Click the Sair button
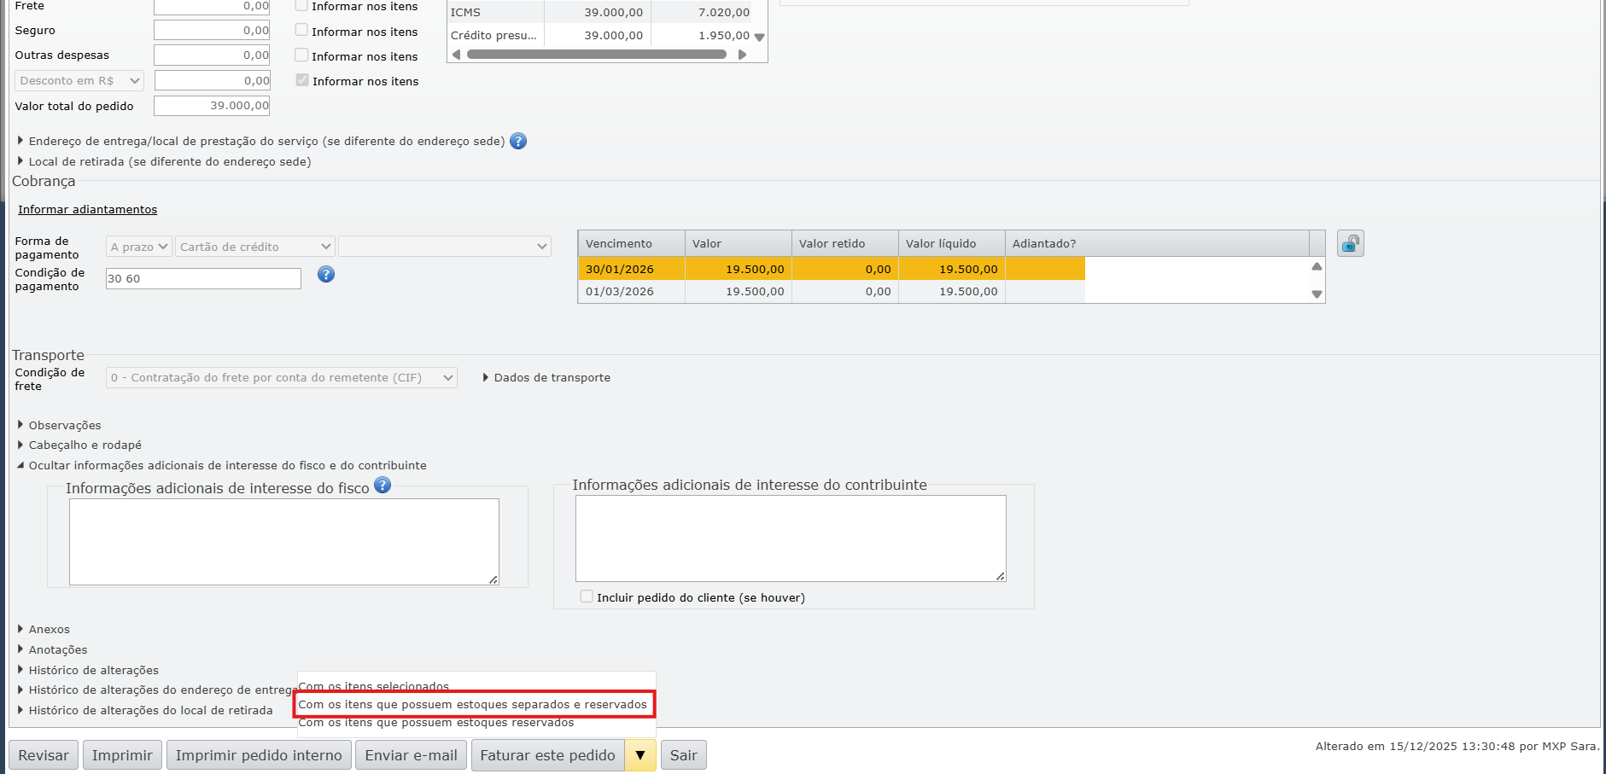Screen dimensions: 1606x774 684,755
